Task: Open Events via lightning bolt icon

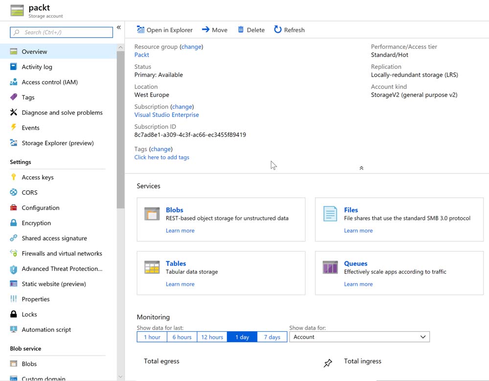Action: point(14,127)
